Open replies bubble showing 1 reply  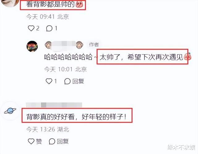[x=49, y=28]
